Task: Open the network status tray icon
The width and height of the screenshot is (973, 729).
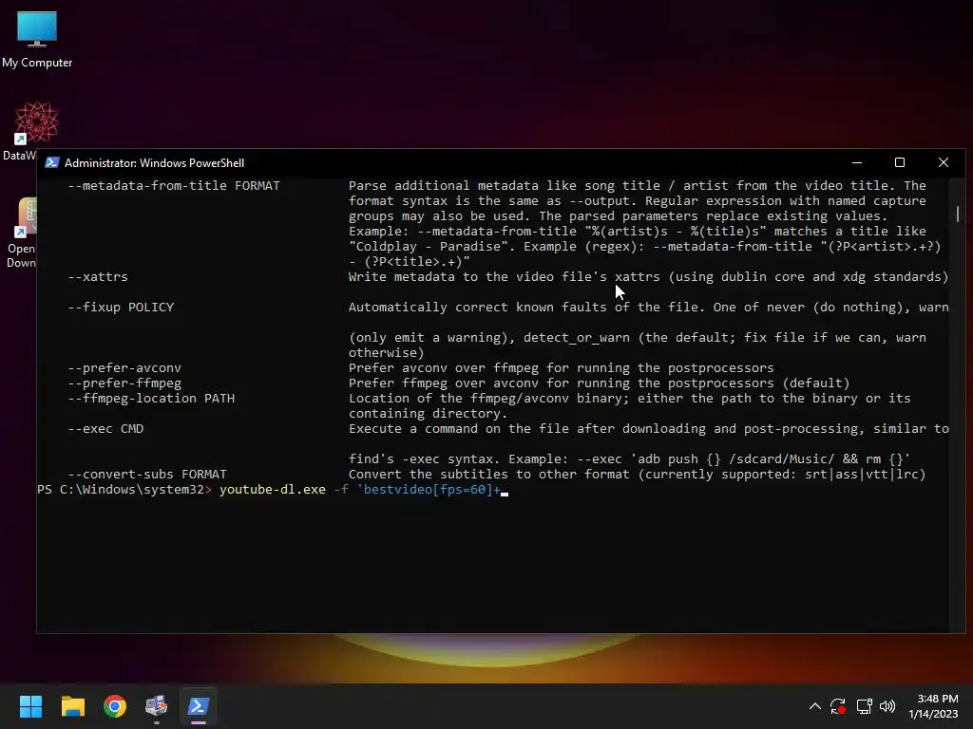Action: point(864,706)
